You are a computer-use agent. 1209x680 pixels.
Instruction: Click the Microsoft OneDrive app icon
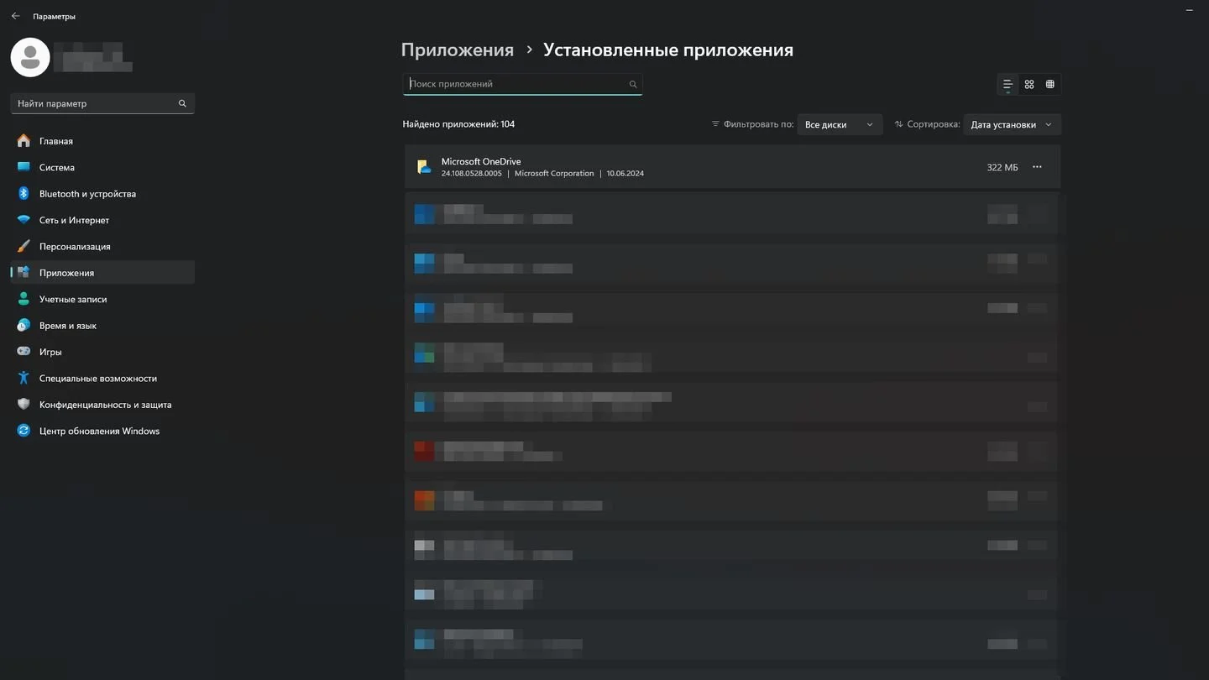coord(425,167)
